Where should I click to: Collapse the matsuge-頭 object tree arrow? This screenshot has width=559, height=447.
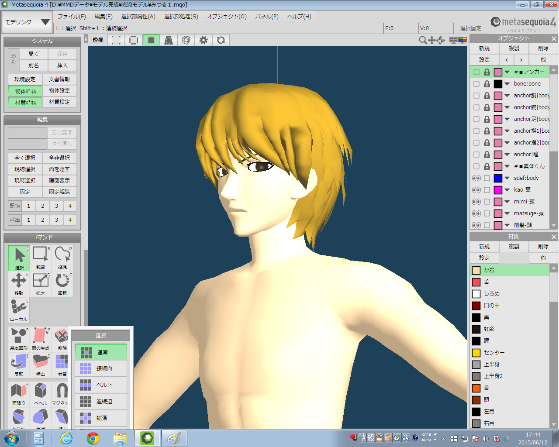507,213
